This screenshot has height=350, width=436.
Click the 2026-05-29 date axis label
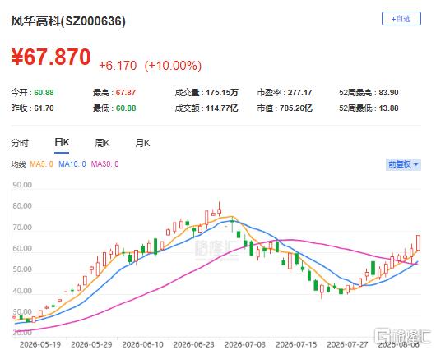coord(91,344)
